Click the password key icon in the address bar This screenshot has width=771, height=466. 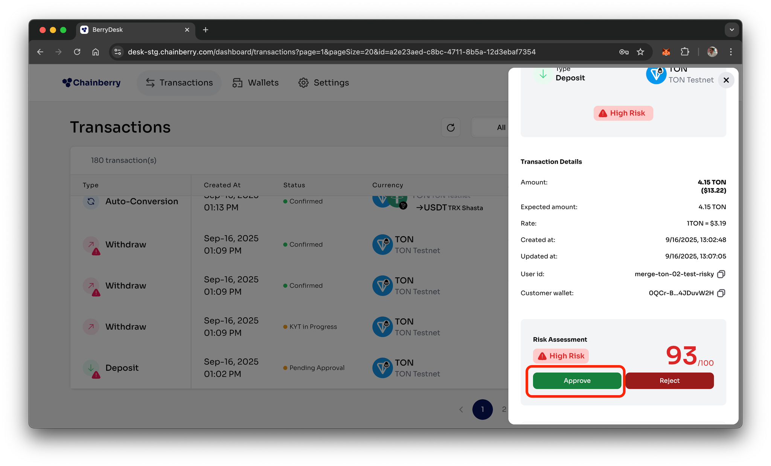[624, 52]
